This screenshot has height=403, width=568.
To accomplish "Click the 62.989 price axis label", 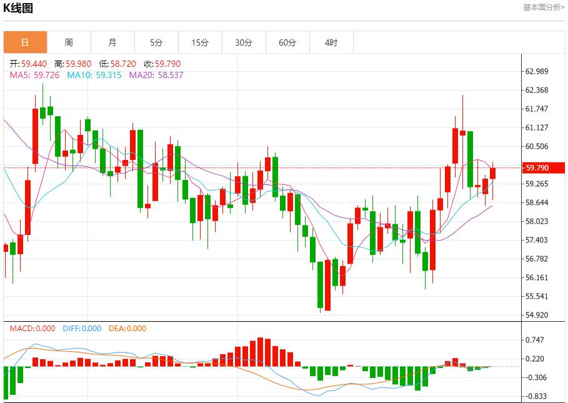I will pos(537,71).
